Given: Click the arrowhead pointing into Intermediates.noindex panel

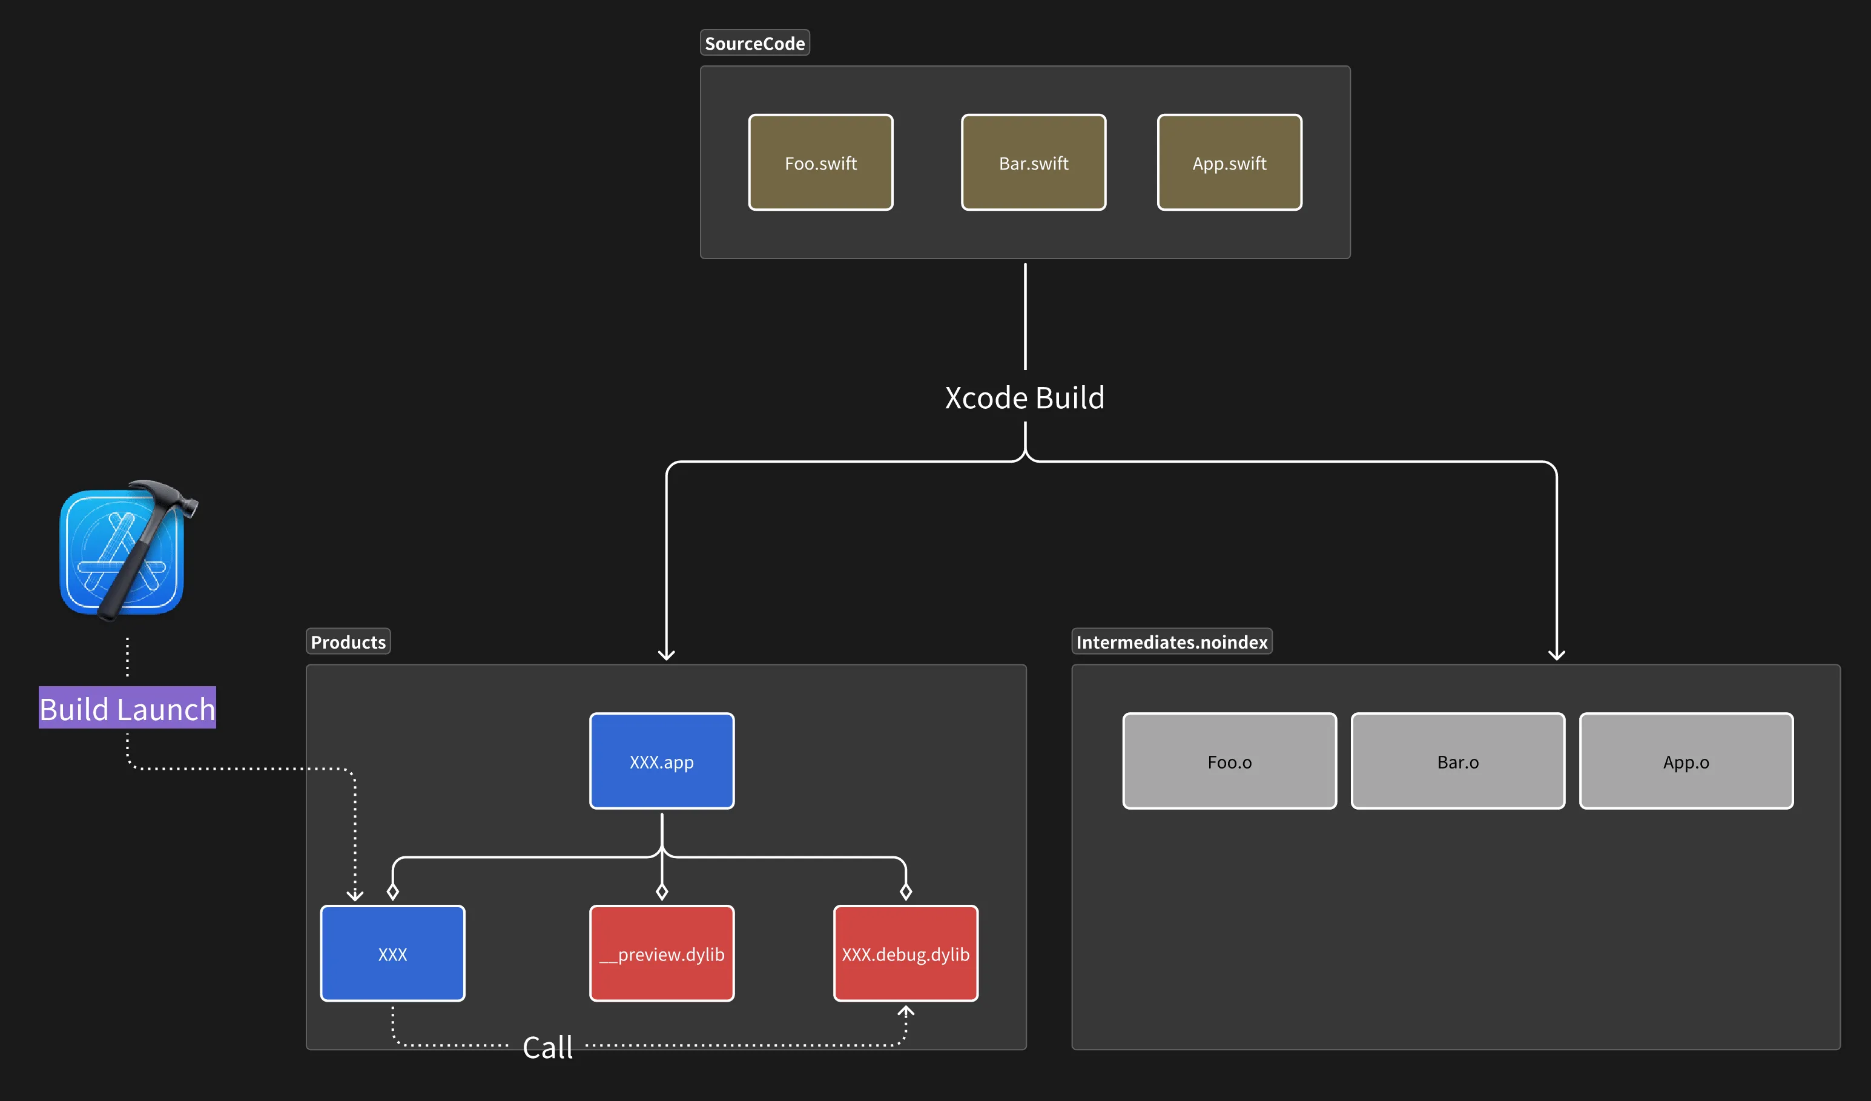Looking at the screenshot, I should [x=1556, y=654].
